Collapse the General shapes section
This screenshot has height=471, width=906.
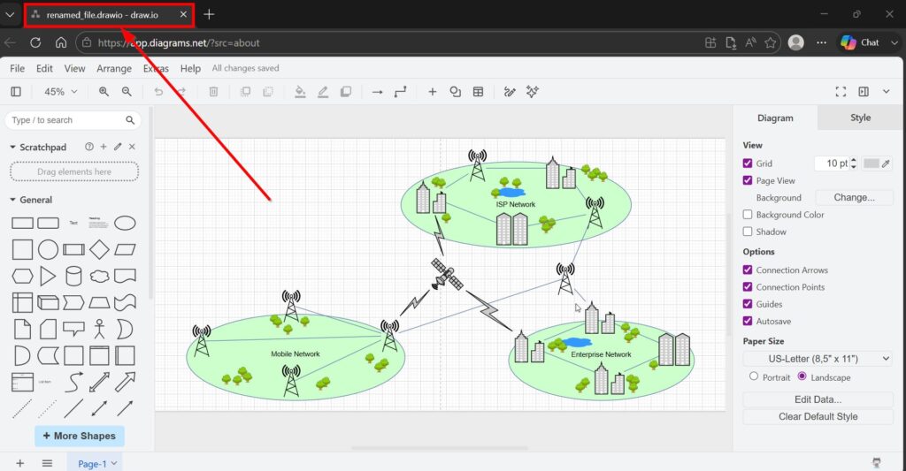coord(13,200)
